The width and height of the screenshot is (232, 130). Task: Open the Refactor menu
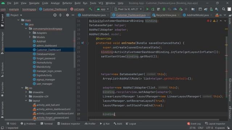pyautogui.click(x=67, y=3)
